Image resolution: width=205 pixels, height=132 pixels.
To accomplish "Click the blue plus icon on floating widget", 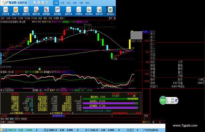I will pyautogui.click(x=176, y=100).
